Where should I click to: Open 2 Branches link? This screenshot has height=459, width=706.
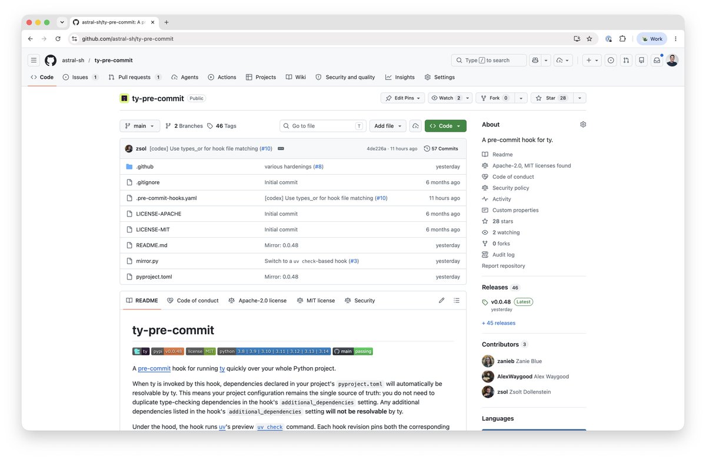pos(184,126)
